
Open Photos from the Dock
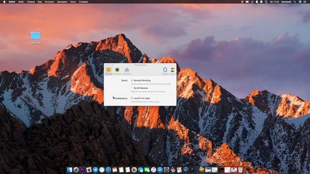(134, 170)
